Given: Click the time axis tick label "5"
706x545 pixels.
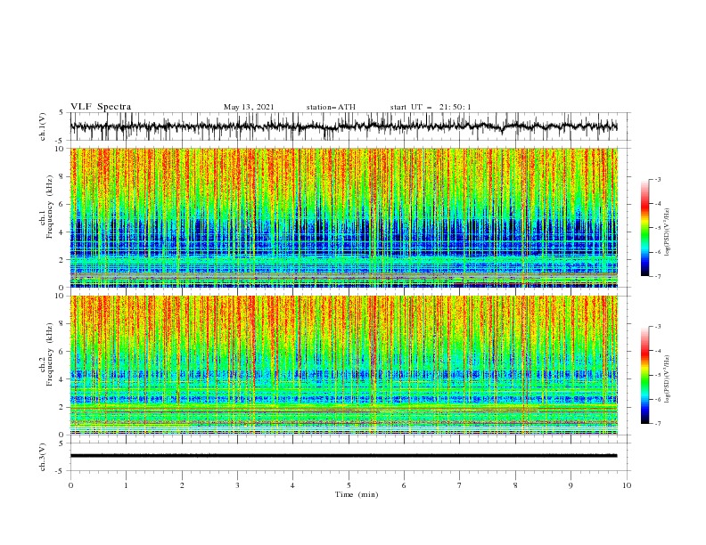Looking at the screenshot, I should (x=349, y=485).
